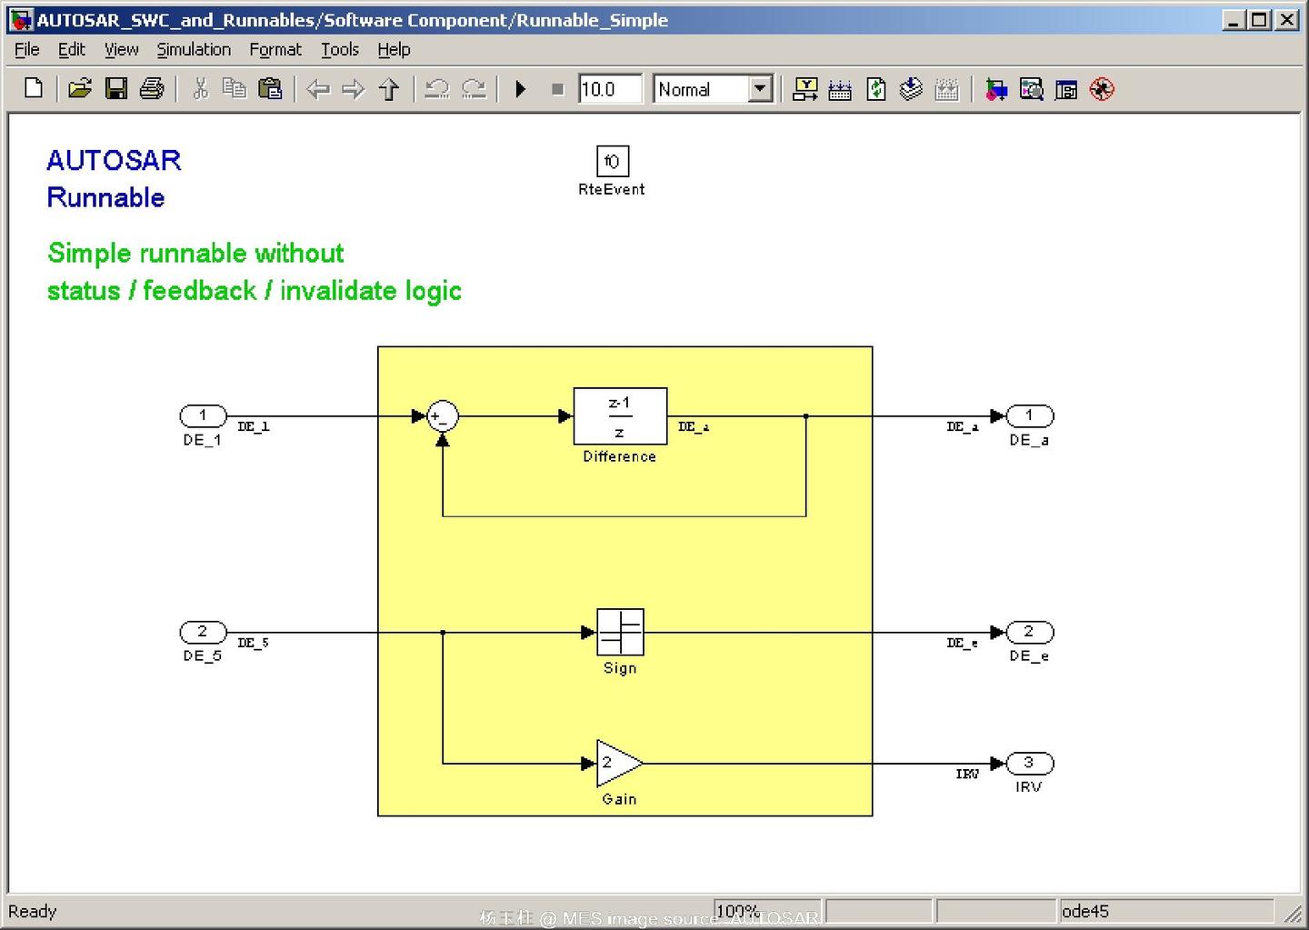Open the Format menu

pyautogui.click(x=275, y=49)
